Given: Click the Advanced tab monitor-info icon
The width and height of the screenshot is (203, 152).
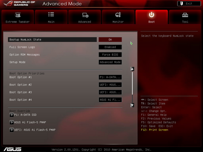Looking at the screenshot, I should (x=85, y=15).
